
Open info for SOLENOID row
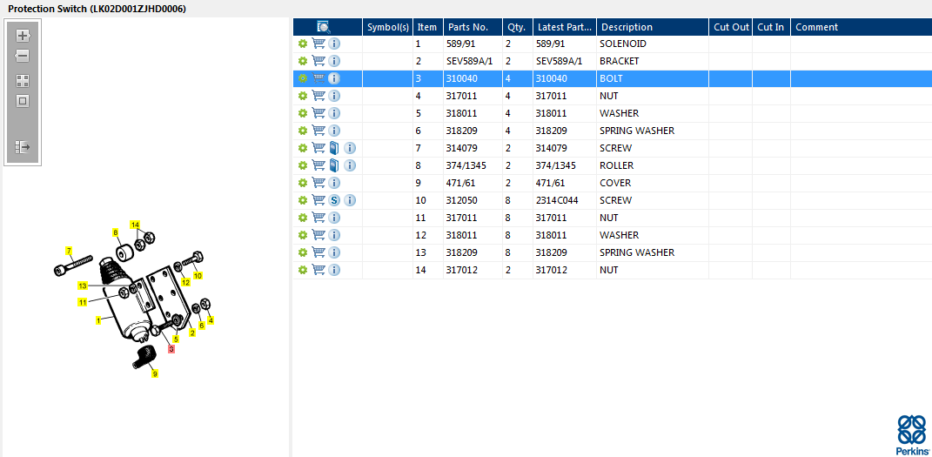[x=334, y=44]
